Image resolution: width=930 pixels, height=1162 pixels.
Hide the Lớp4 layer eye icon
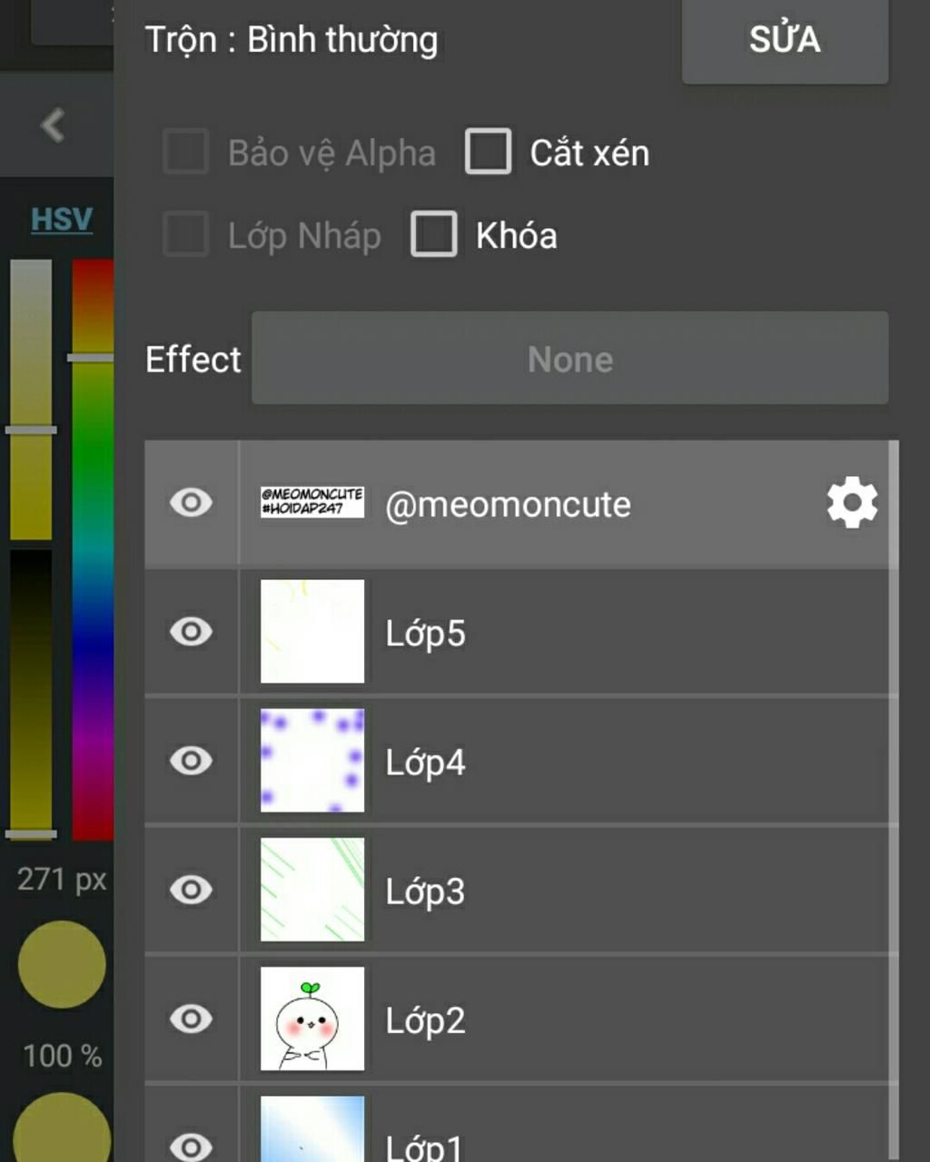click(x=191, y=760)
